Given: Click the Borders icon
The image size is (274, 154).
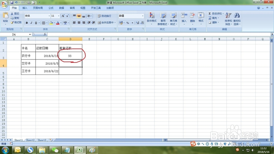Looking at the screenshot, I should [x=44, y=23].
